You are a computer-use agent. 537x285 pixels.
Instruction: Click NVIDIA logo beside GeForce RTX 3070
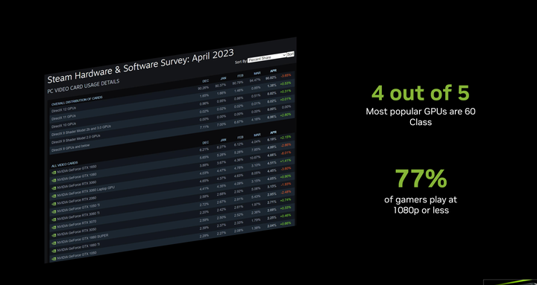tap(53, 228)
